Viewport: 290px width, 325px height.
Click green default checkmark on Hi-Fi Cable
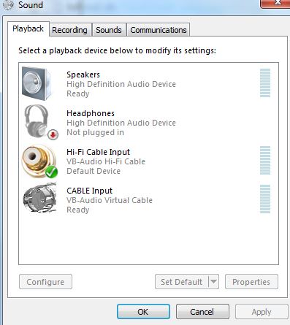pos(51,172)
